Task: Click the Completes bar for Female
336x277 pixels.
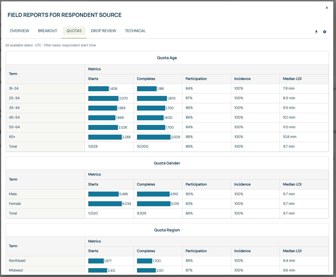Action: pyautogui.click(x=154, y=204)
